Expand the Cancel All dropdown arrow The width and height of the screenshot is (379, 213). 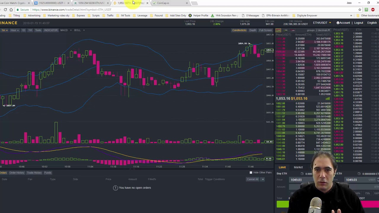[x=263, y=179]
